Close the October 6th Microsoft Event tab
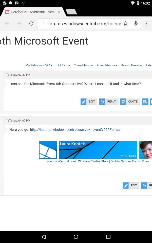 [59, 12]
